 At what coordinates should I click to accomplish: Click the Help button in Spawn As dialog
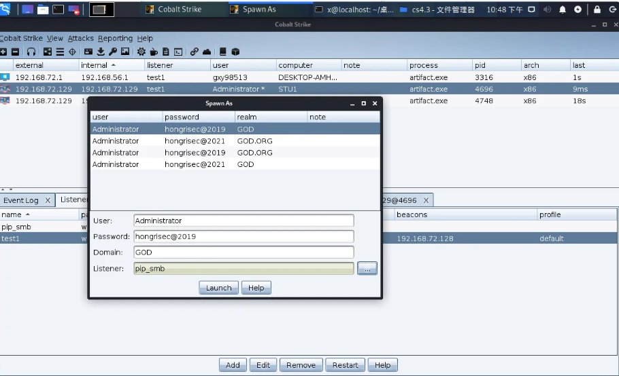pyautogui.click(x=256, y=288)
